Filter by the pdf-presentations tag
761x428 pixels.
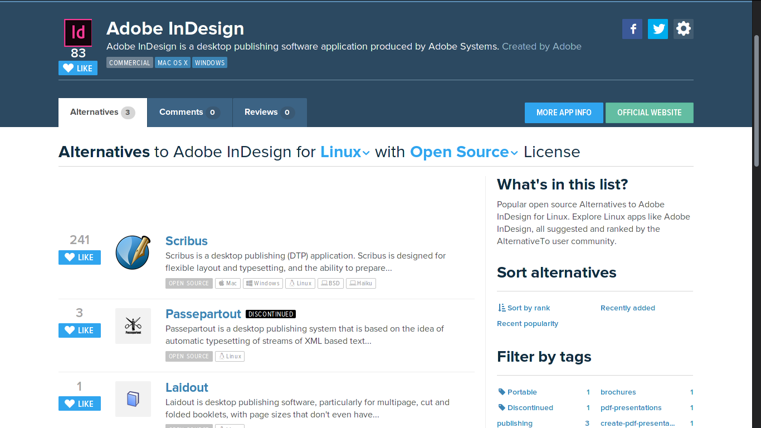click(x=631, y=407)
